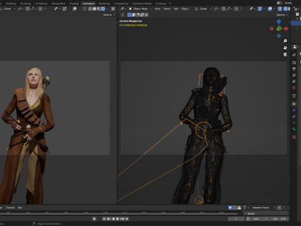Add a new workspace with plus button

click(170, 4)
